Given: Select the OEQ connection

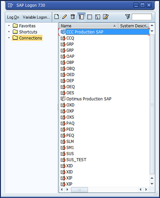Looking at the screenshot, I should [70, 87].
